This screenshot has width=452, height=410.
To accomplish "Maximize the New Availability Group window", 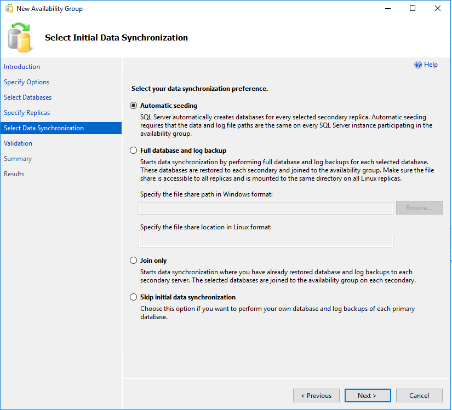I will [x=413, y=8].
